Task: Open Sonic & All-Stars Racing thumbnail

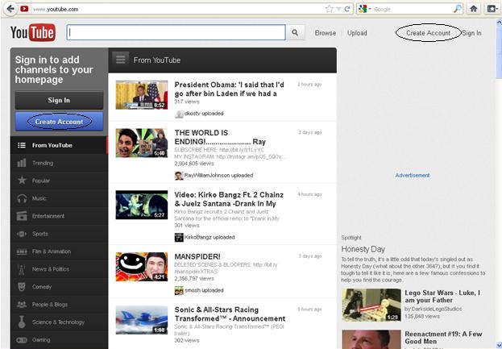Action: [142, 320]
